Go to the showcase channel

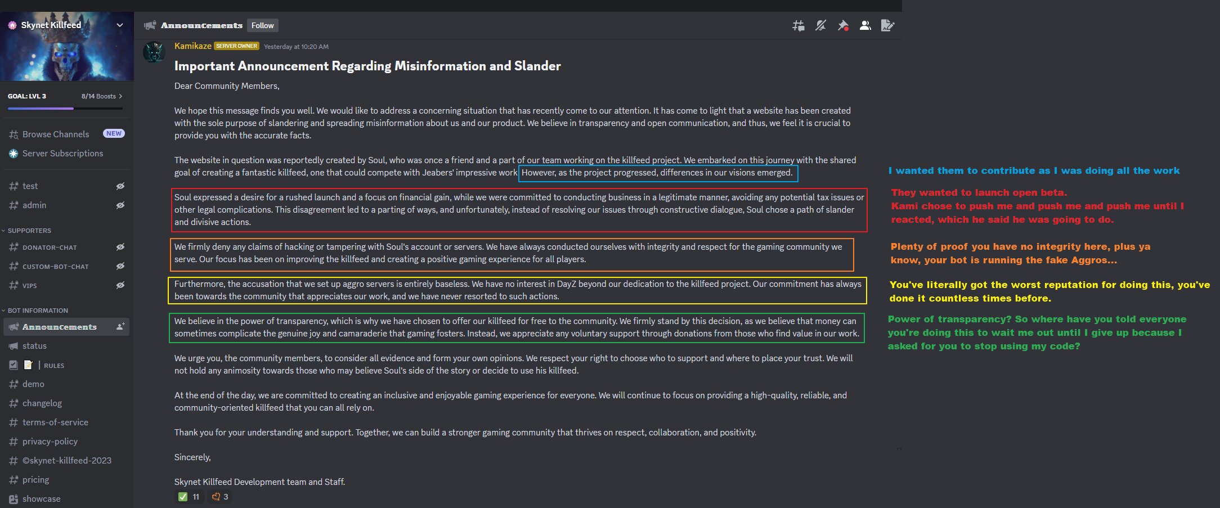click(66, 499)
